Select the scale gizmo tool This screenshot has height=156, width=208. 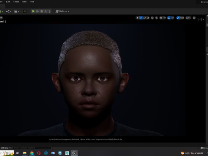[148, 18]
